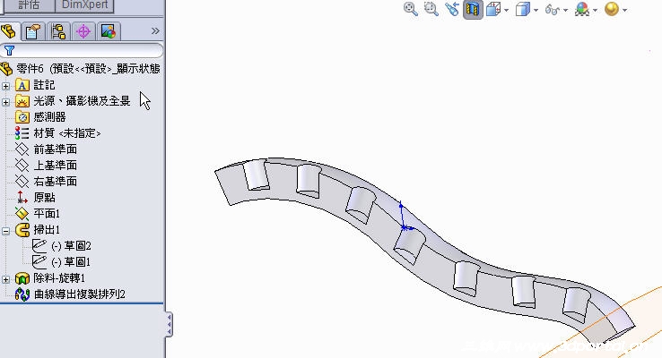Open the View Orientation dropdown arrow

(x=507, y=10)
